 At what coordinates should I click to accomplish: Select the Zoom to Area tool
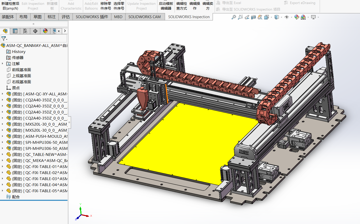coord(240,17)
